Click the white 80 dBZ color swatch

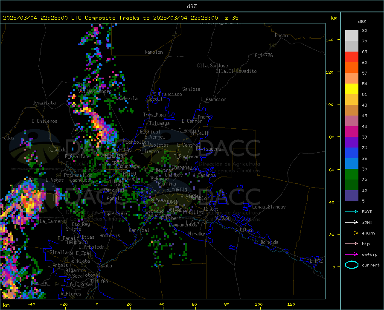tap(352, 36)
